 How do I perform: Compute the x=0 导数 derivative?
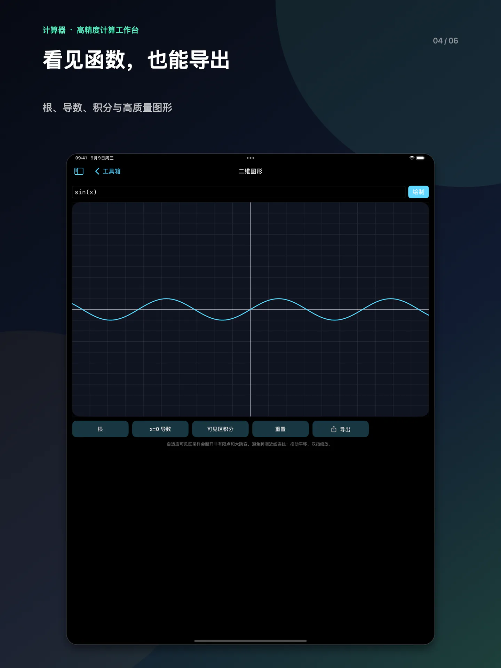(x=160, y=429)
